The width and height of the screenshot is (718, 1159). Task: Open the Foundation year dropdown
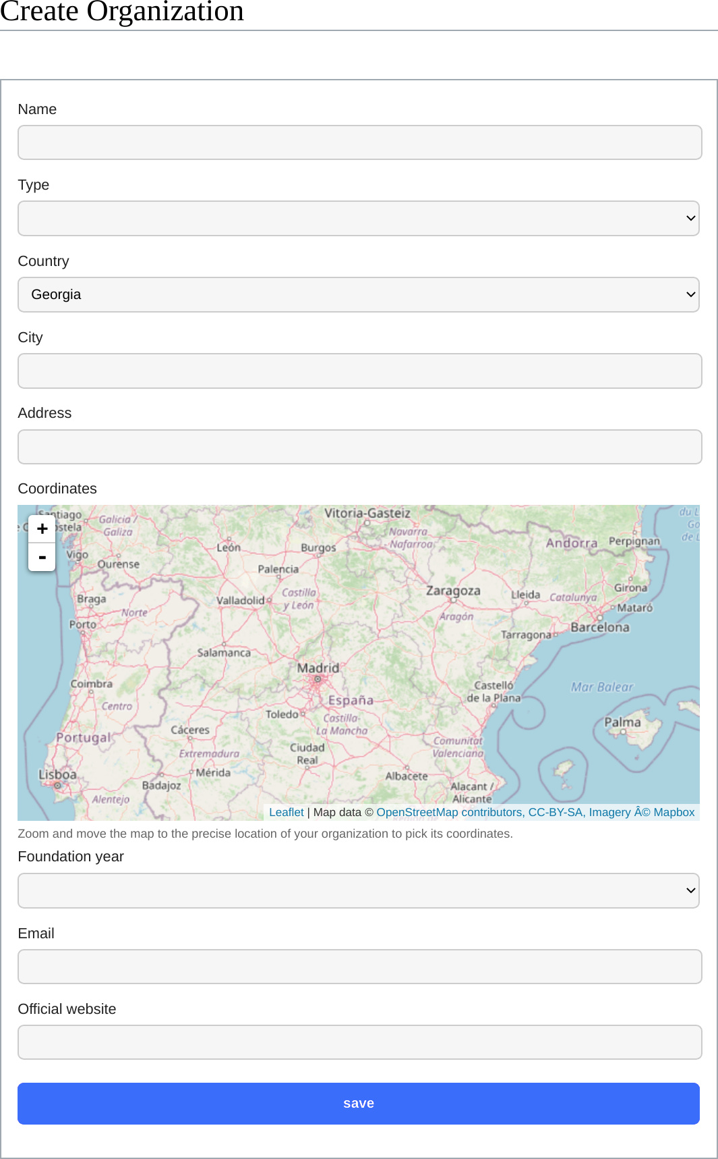coord(358,891)
